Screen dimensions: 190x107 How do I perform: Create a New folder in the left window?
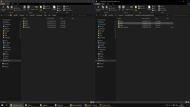(x=41, y=8)
